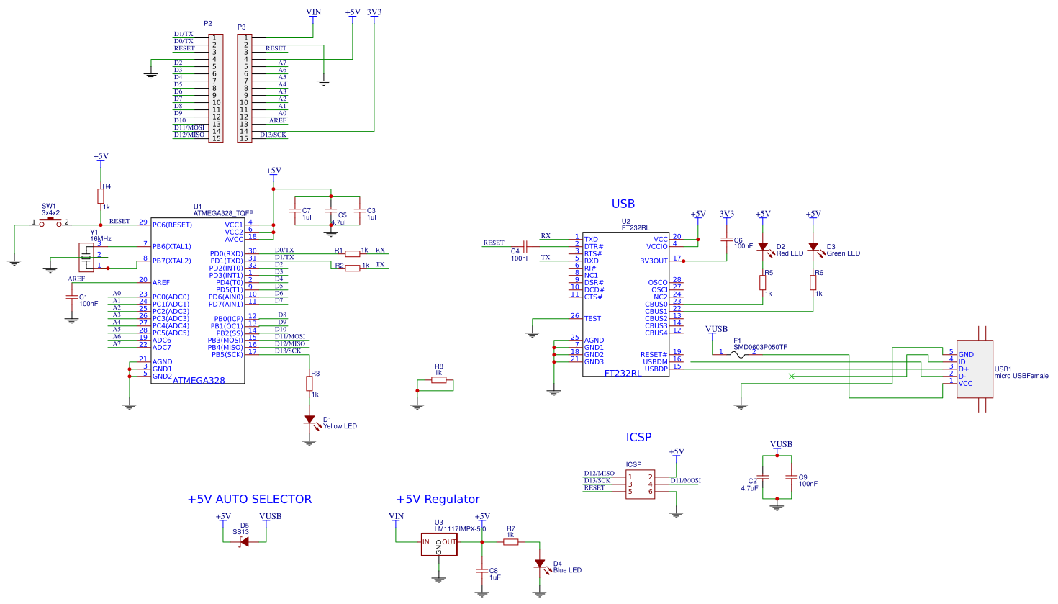Select the "+5V AUTO SELECTOR" heading
Screen dimensions: 1058x604
250,499
